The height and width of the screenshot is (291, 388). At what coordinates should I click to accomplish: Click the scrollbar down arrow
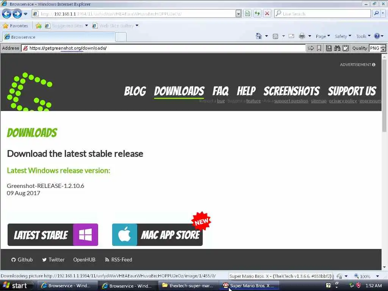(x=384, y=267)
